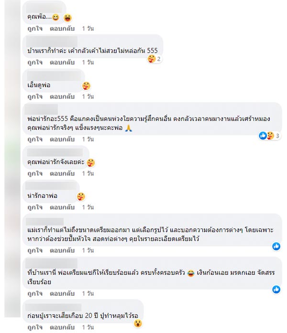
Task: Click care reaction on น่ารักอาพ่อ comment
Action: pyautogui.click(x=81, y=196)
